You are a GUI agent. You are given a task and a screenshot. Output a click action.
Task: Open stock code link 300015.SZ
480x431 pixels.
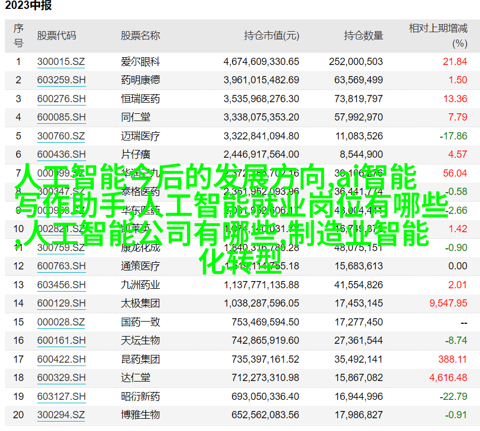point(61,62)
